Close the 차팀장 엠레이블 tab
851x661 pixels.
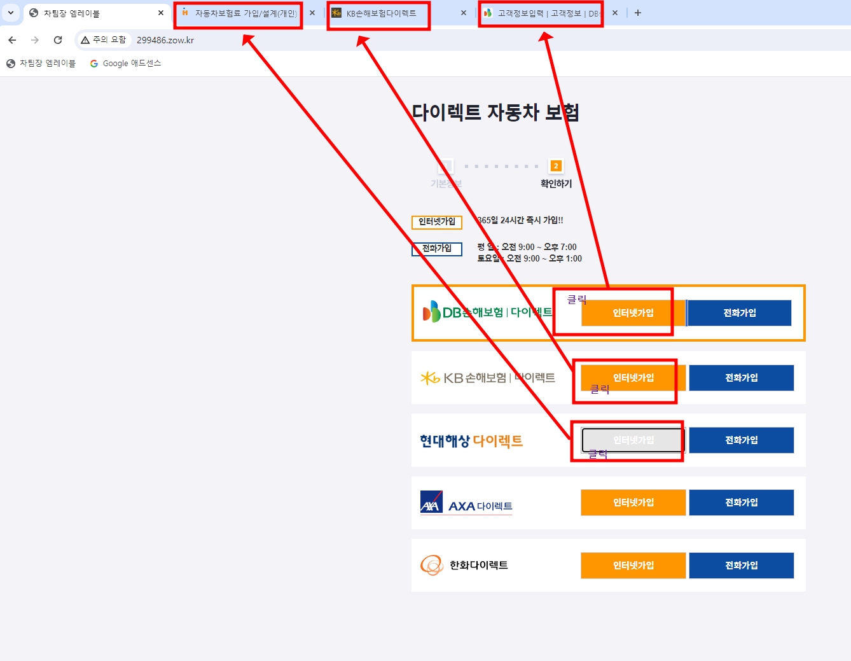161,13
